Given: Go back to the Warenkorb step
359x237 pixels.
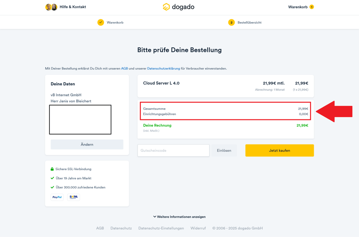Looking at the screenshot, I should (115, 22).
